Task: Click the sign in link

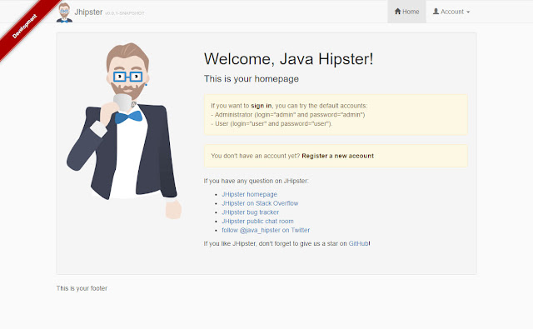Action: pos(261,106)
